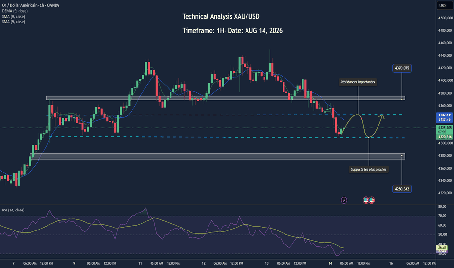Click the date 7 on the time axis
454x268 pixels.
[13, 263]
